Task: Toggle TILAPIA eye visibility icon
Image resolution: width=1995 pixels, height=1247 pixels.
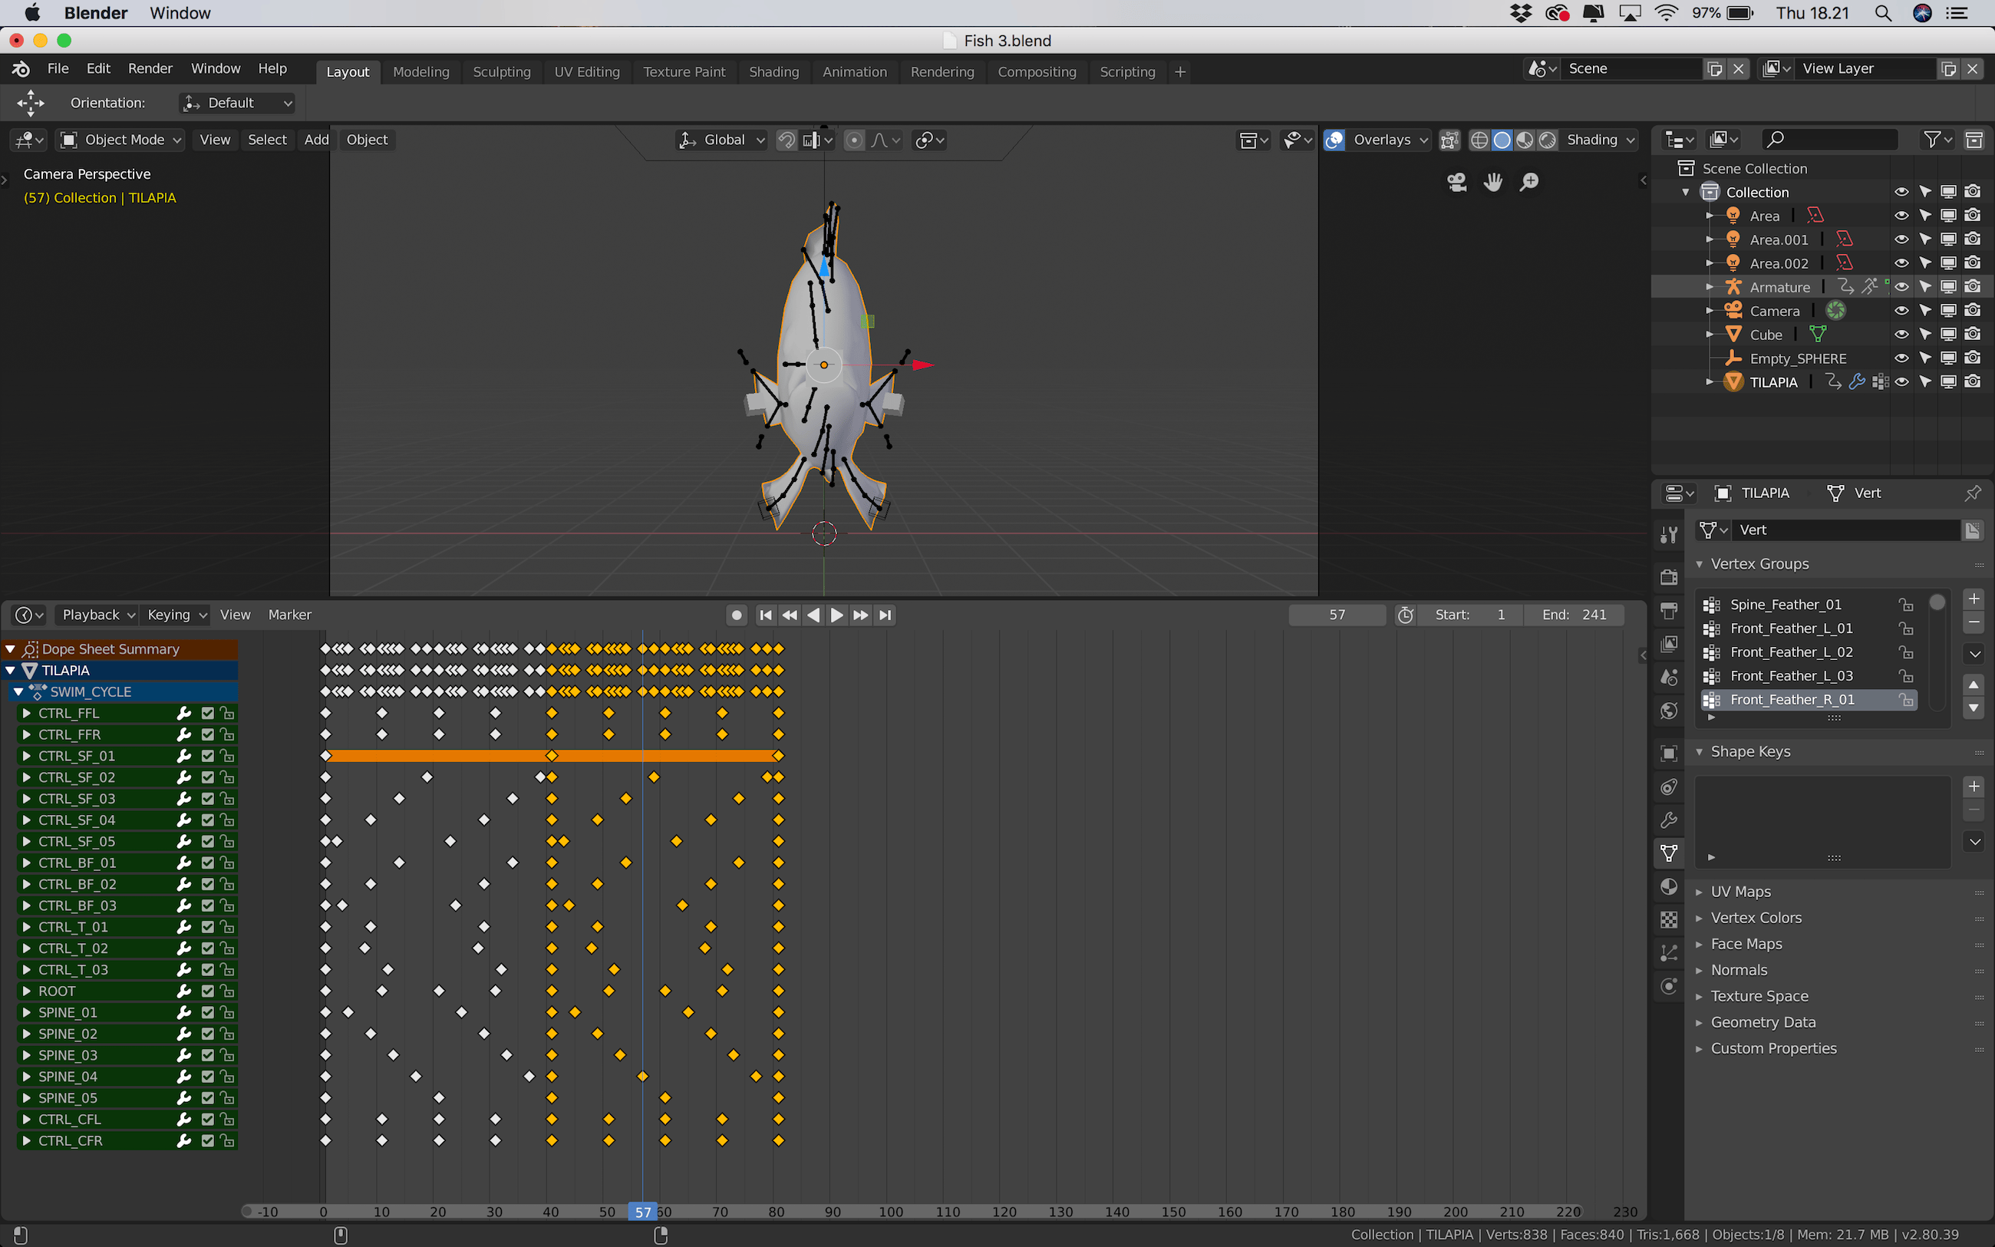Action: point(1901,382)
